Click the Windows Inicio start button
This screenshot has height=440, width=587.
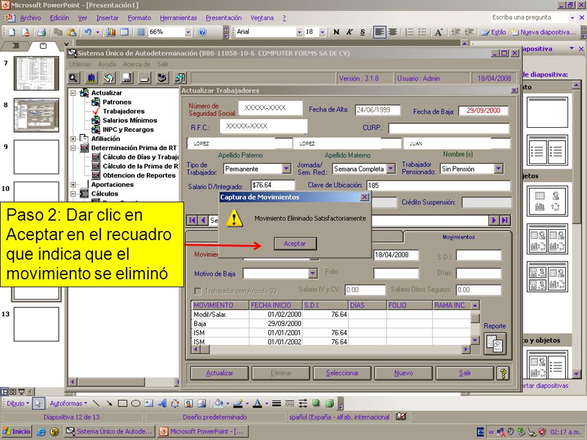coord(16,432)
